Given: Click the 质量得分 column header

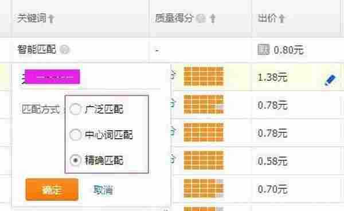Looking at the screenshot, I should click(174, 18).
